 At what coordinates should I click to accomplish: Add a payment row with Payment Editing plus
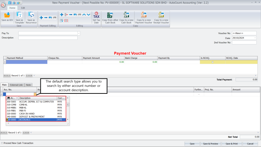(x=41, y=18)
